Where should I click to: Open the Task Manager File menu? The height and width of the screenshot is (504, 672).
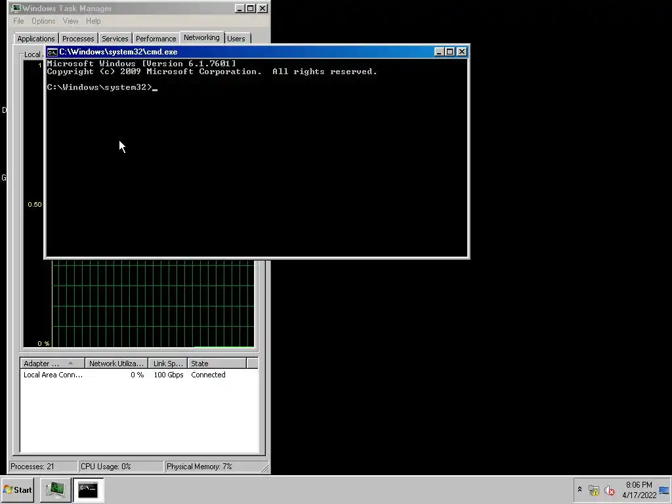tap(18, 21)
